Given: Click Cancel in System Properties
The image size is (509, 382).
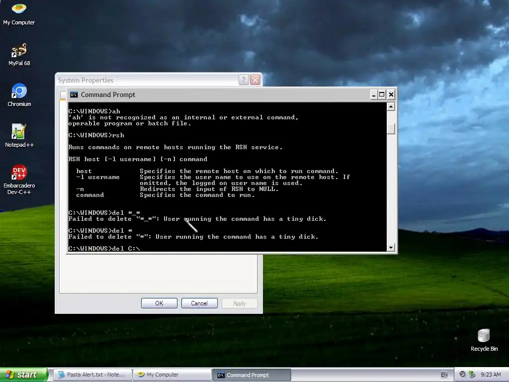Looking at the screenshot, I should pyautogui.click(x=199, y=303).
